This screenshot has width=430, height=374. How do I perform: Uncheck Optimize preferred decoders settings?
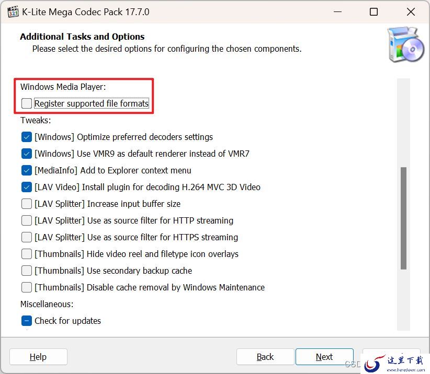coord(27,137)
